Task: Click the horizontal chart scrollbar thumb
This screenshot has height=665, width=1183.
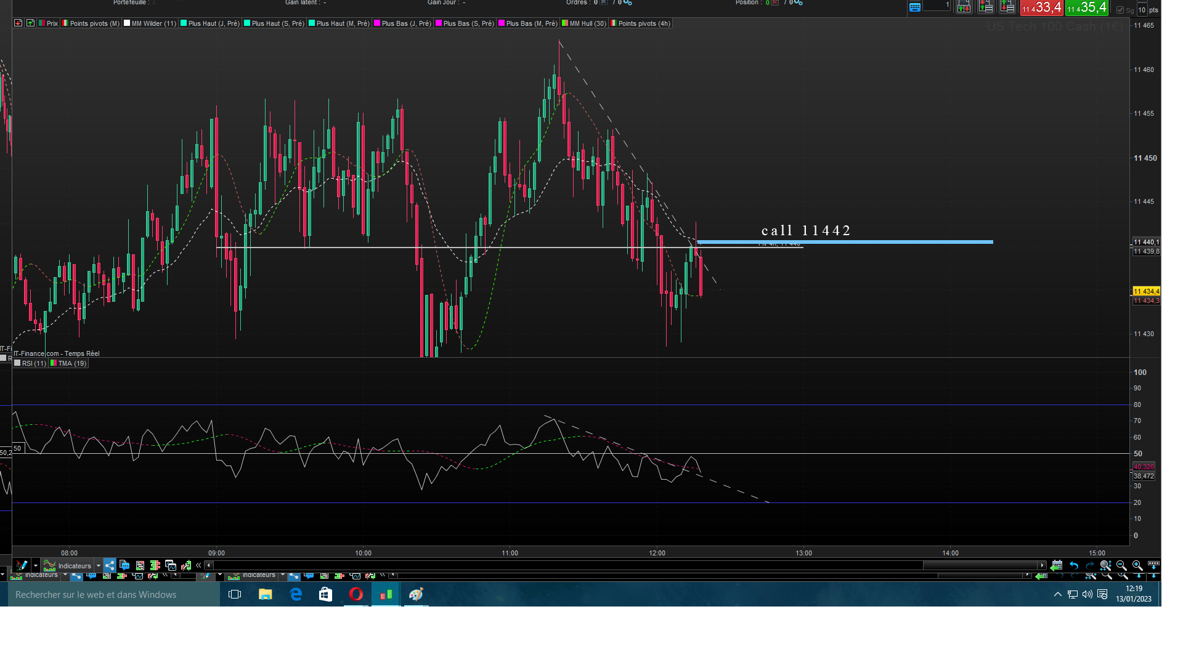Action: pyautogui.click(x=980, y=565)
